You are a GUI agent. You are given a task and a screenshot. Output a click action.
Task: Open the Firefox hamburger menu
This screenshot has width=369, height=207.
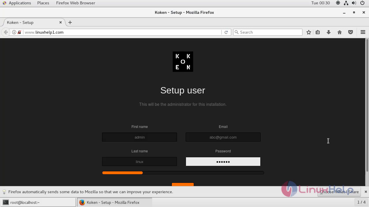[363, 32]
